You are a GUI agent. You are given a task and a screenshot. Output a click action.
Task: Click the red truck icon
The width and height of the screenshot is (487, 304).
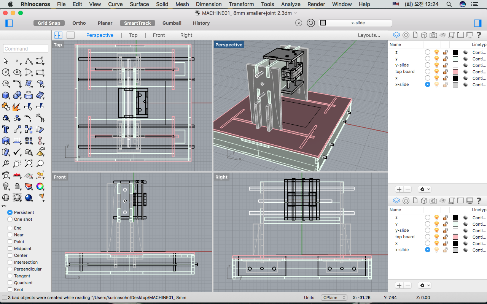coord(17,175)
